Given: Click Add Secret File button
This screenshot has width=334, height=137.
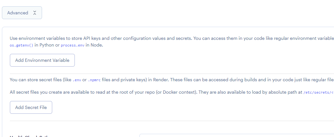Looking at the screenshot, I should click(x=31, y=107).
